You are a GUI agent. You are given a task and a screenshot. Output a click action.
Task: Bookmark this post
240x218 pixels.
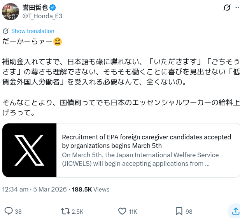[x=179, y=211]
